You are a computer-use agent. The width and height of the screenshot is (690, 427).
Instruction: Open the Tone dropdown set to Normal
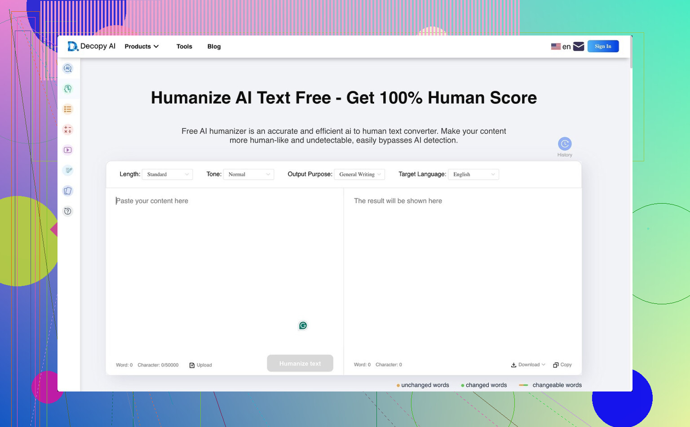click(x=248, y=174)
